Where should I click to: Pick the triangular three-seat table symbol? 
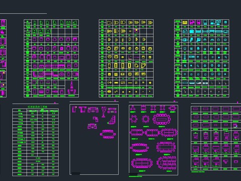(x=133, y=108)
